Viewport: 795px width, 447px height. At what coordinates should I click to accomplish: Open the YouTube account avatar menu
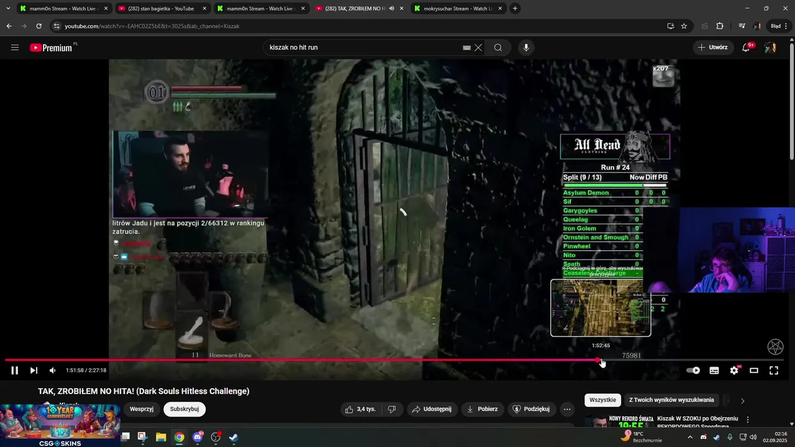click(x=770, y=48)
